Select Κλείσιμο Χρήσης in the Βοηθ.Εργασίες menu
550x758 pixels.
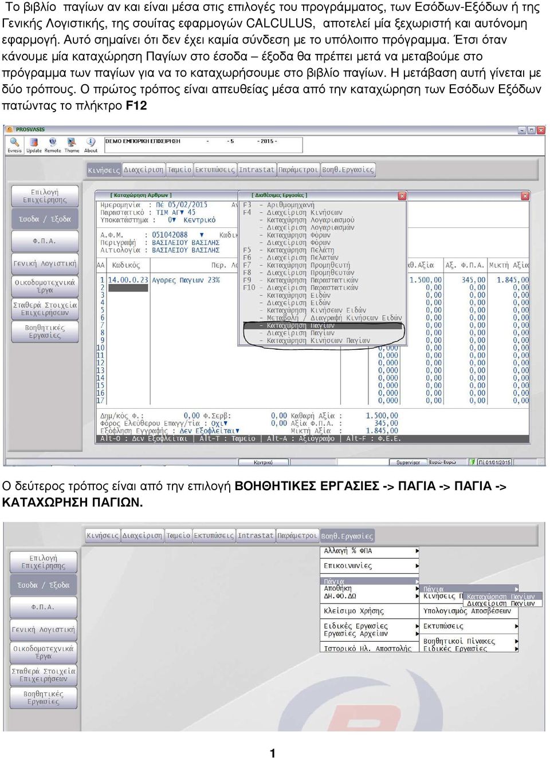tap(353, 611)
